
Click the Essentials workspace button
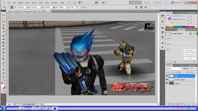click(x=135, y=2)
